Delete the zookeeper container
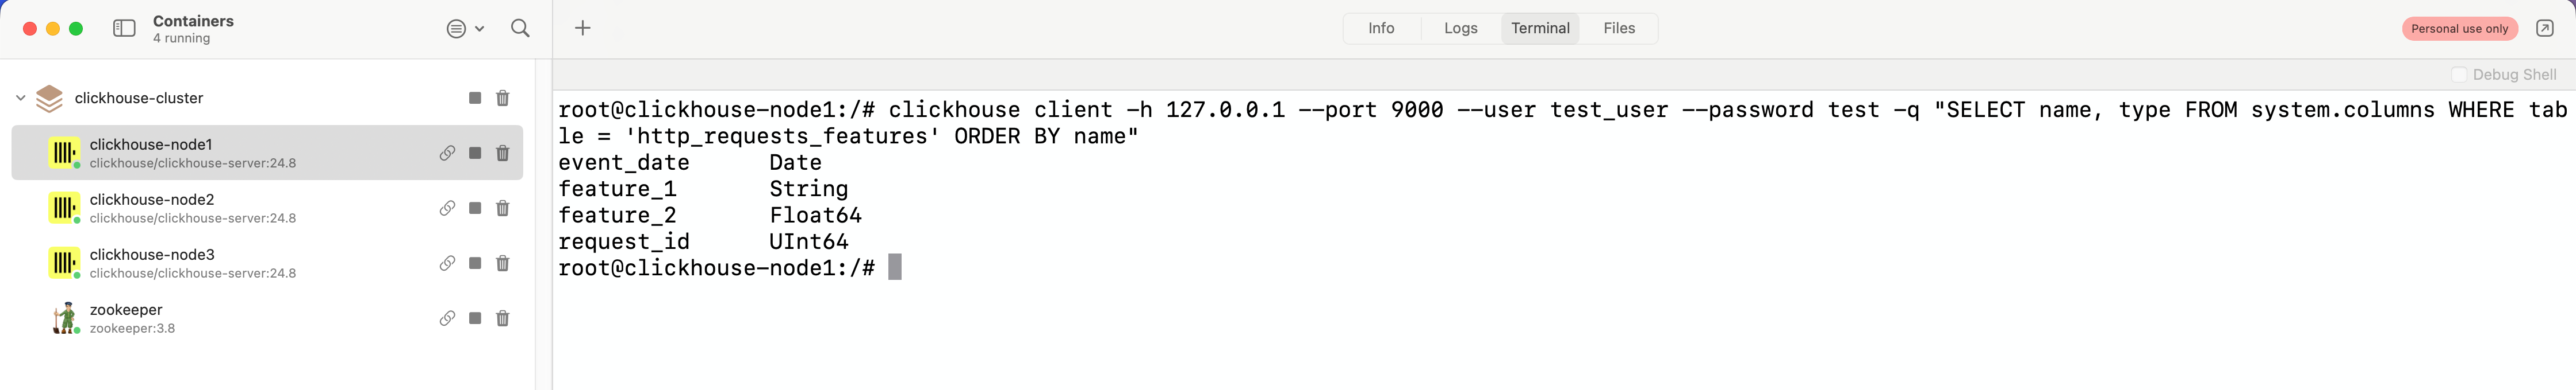The width and height of the screenshot is (2576, 390). pos(503,318)
